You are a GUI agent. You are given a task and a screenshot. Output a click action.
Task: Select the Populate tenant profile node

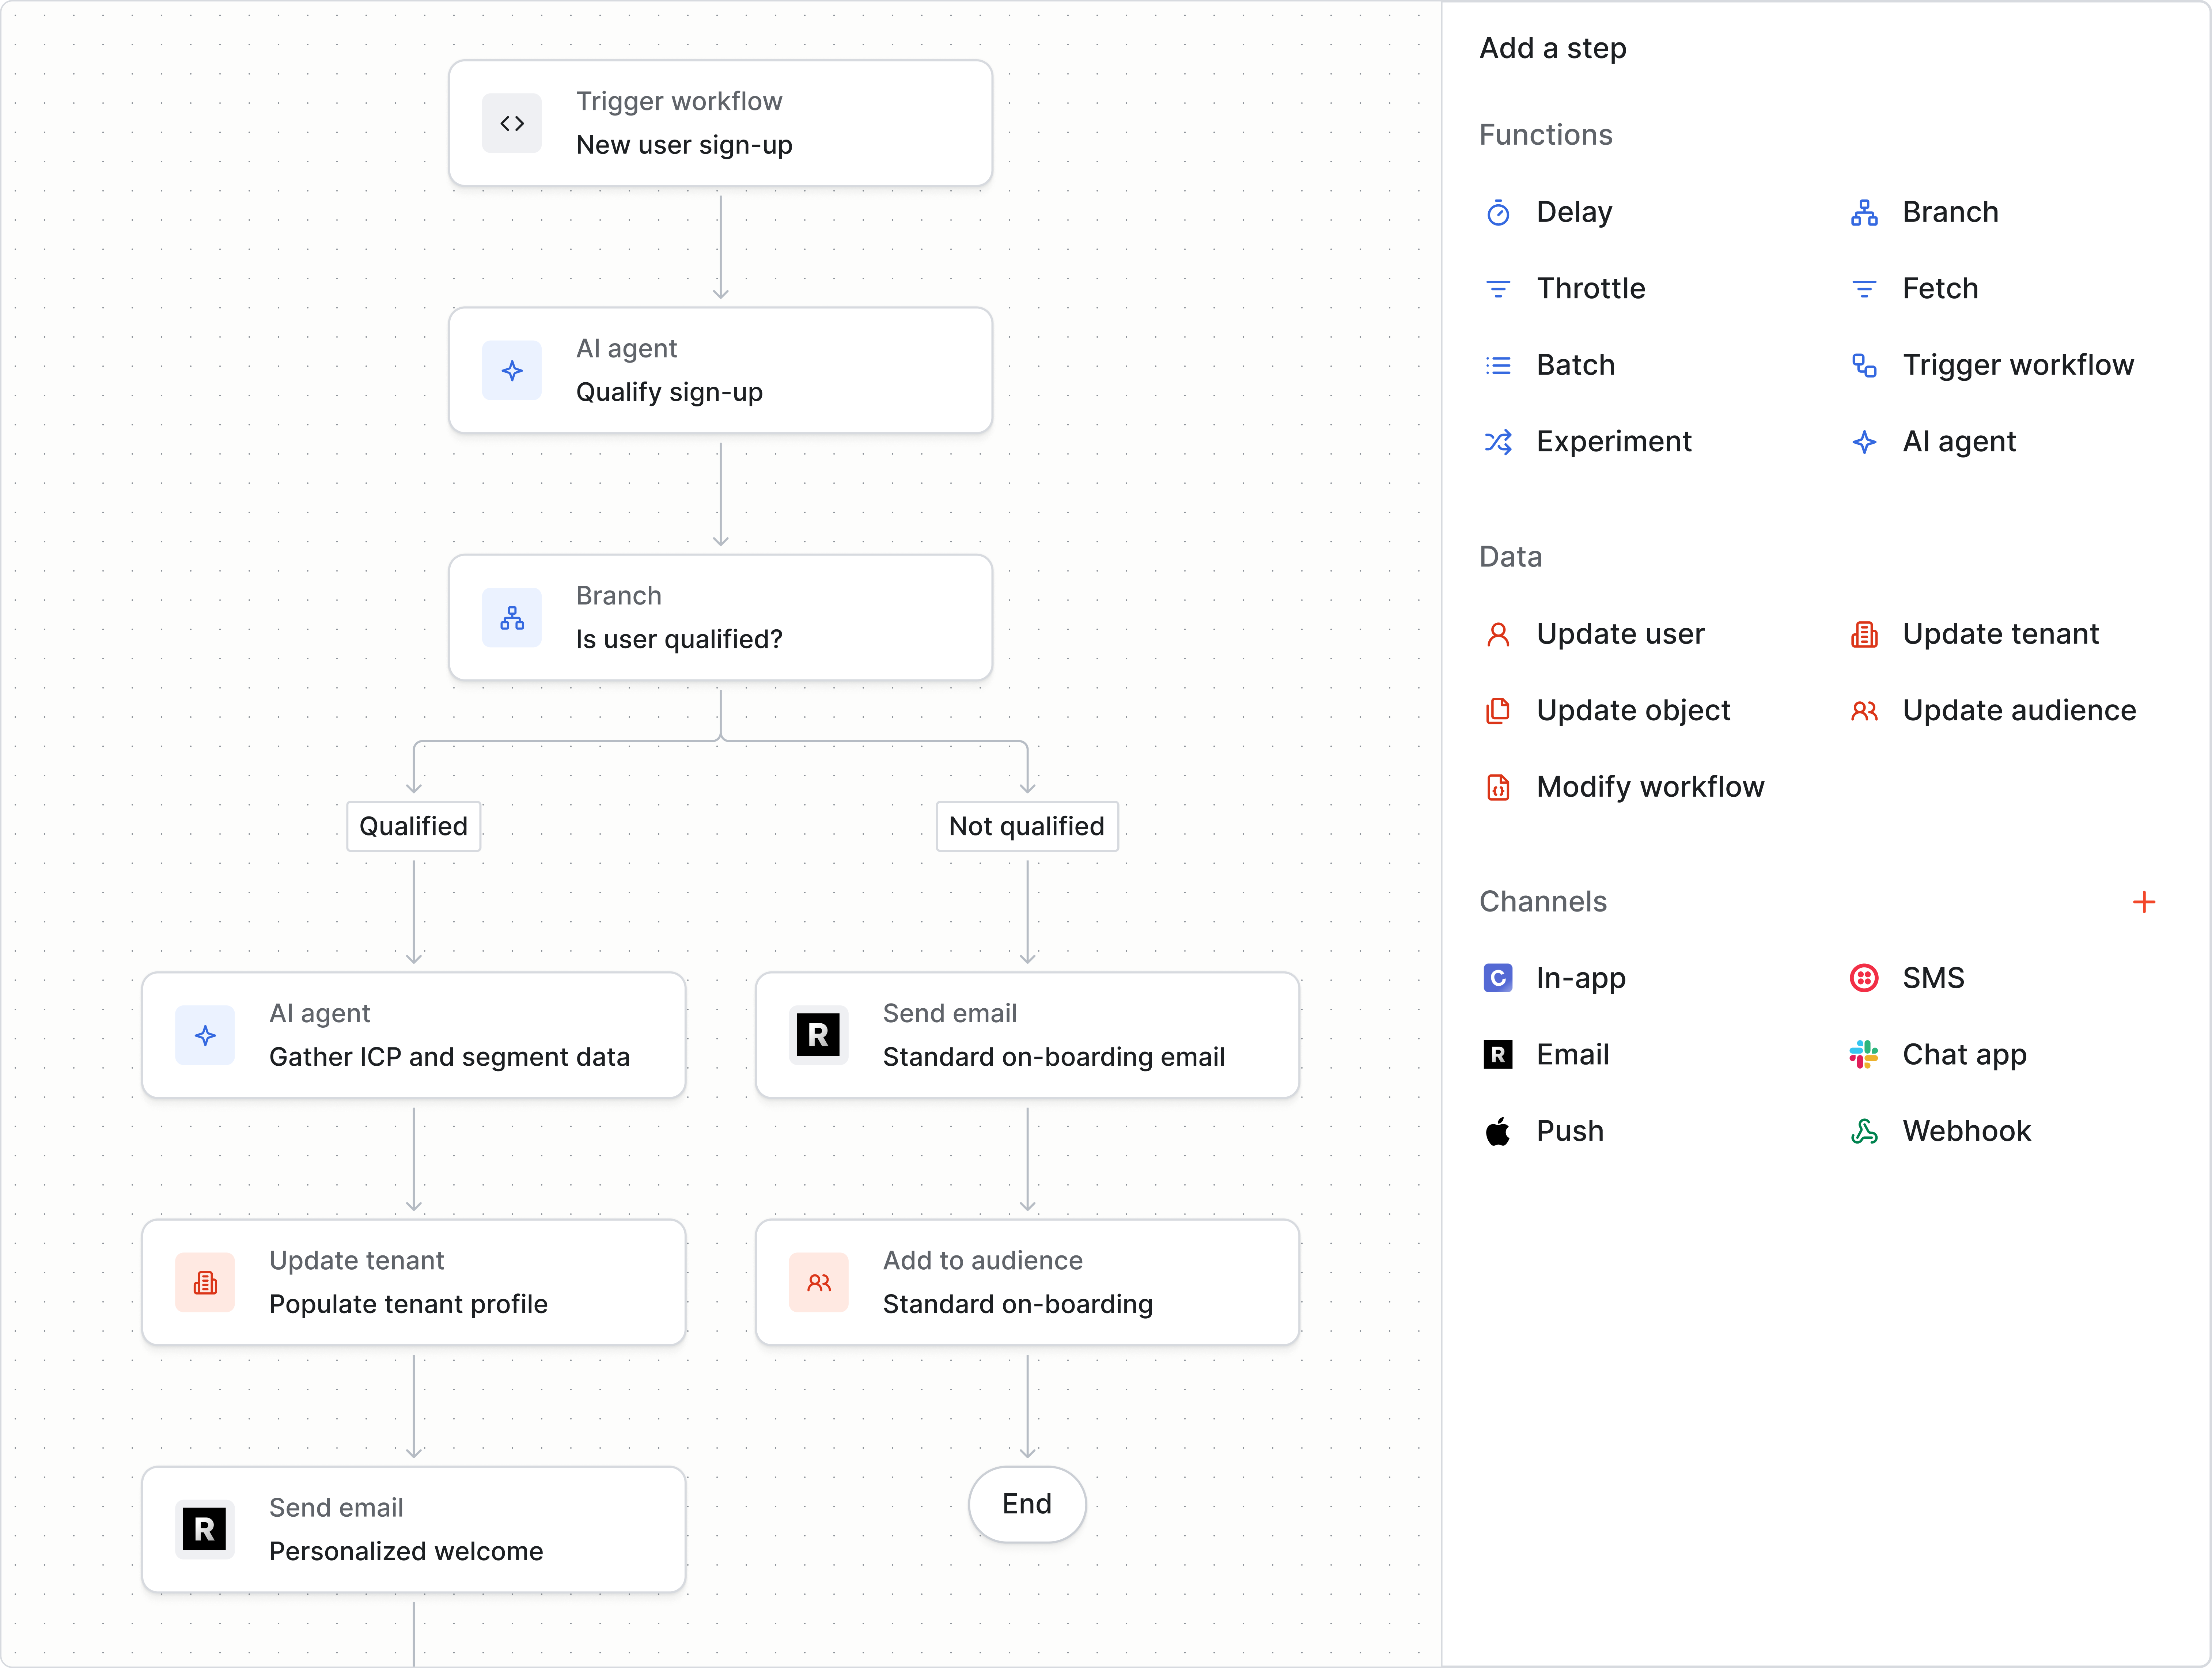[413, 1282]
